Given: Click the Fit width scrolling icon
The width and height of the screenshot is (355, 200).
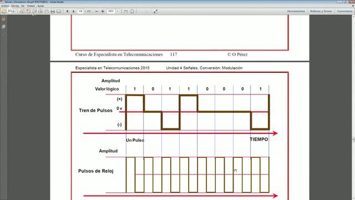Looking at the screenshot, I should click(126, 11).
